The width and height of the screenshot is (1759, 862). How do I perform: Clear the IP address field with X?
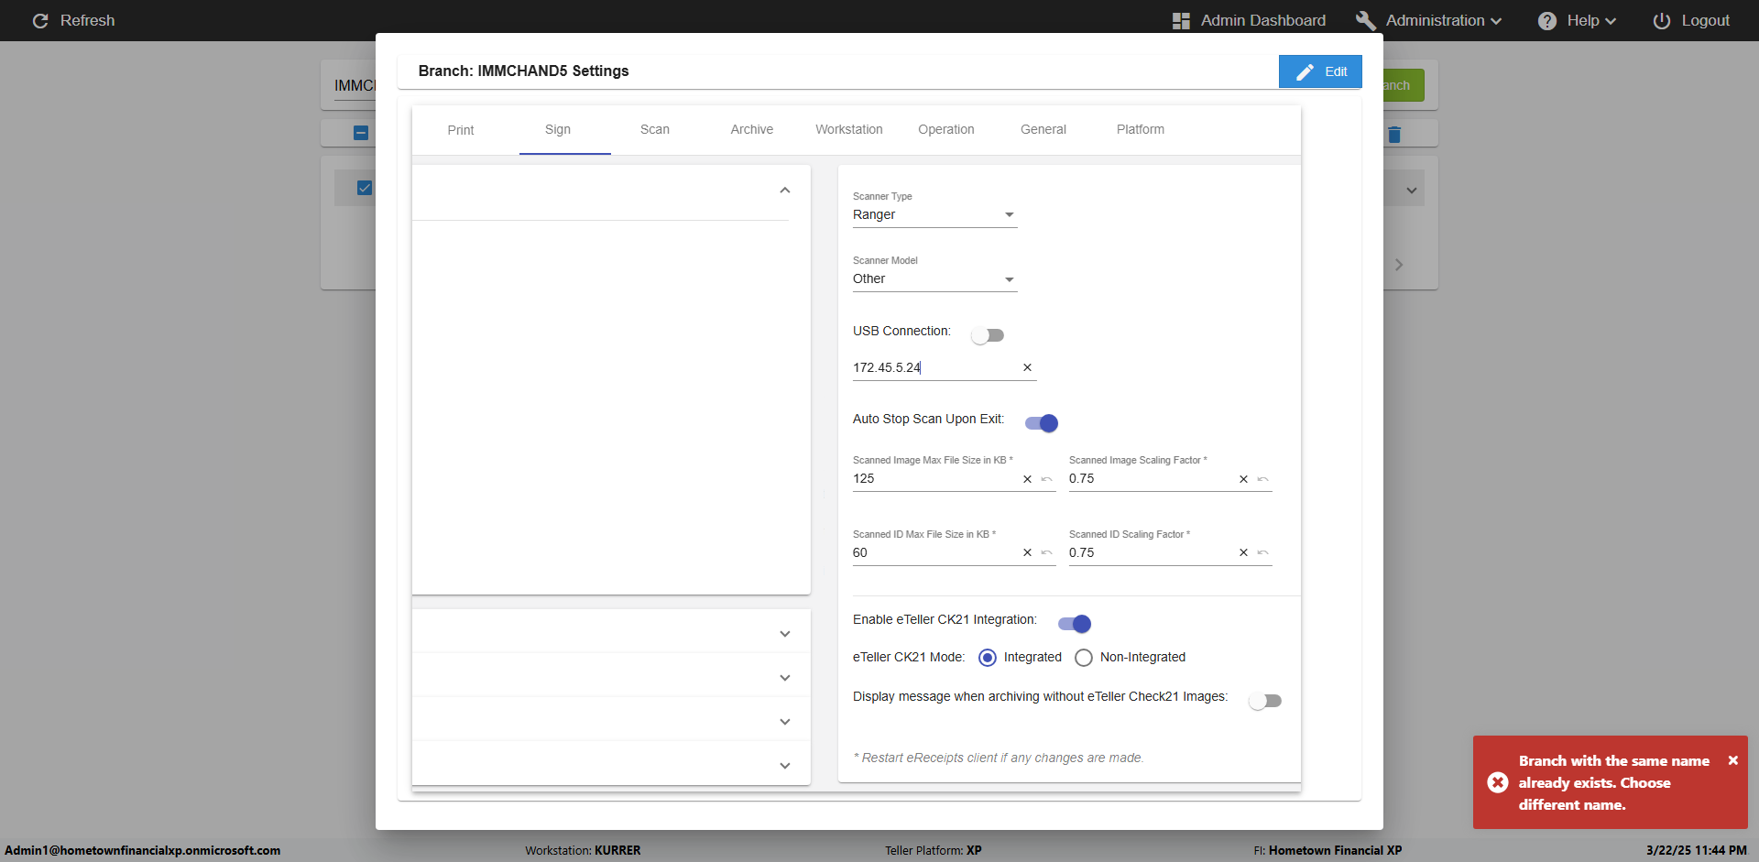[1027, 367]
